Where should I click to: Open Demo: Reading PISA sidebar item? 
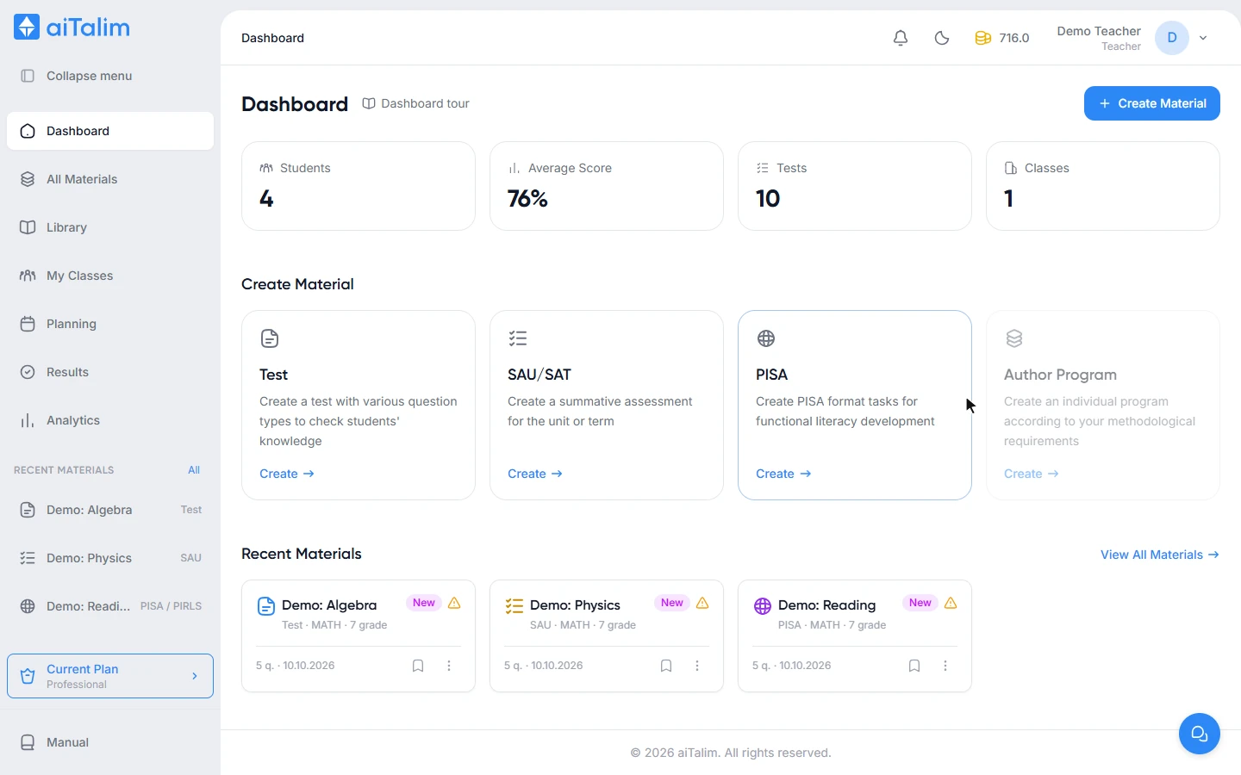110,606
